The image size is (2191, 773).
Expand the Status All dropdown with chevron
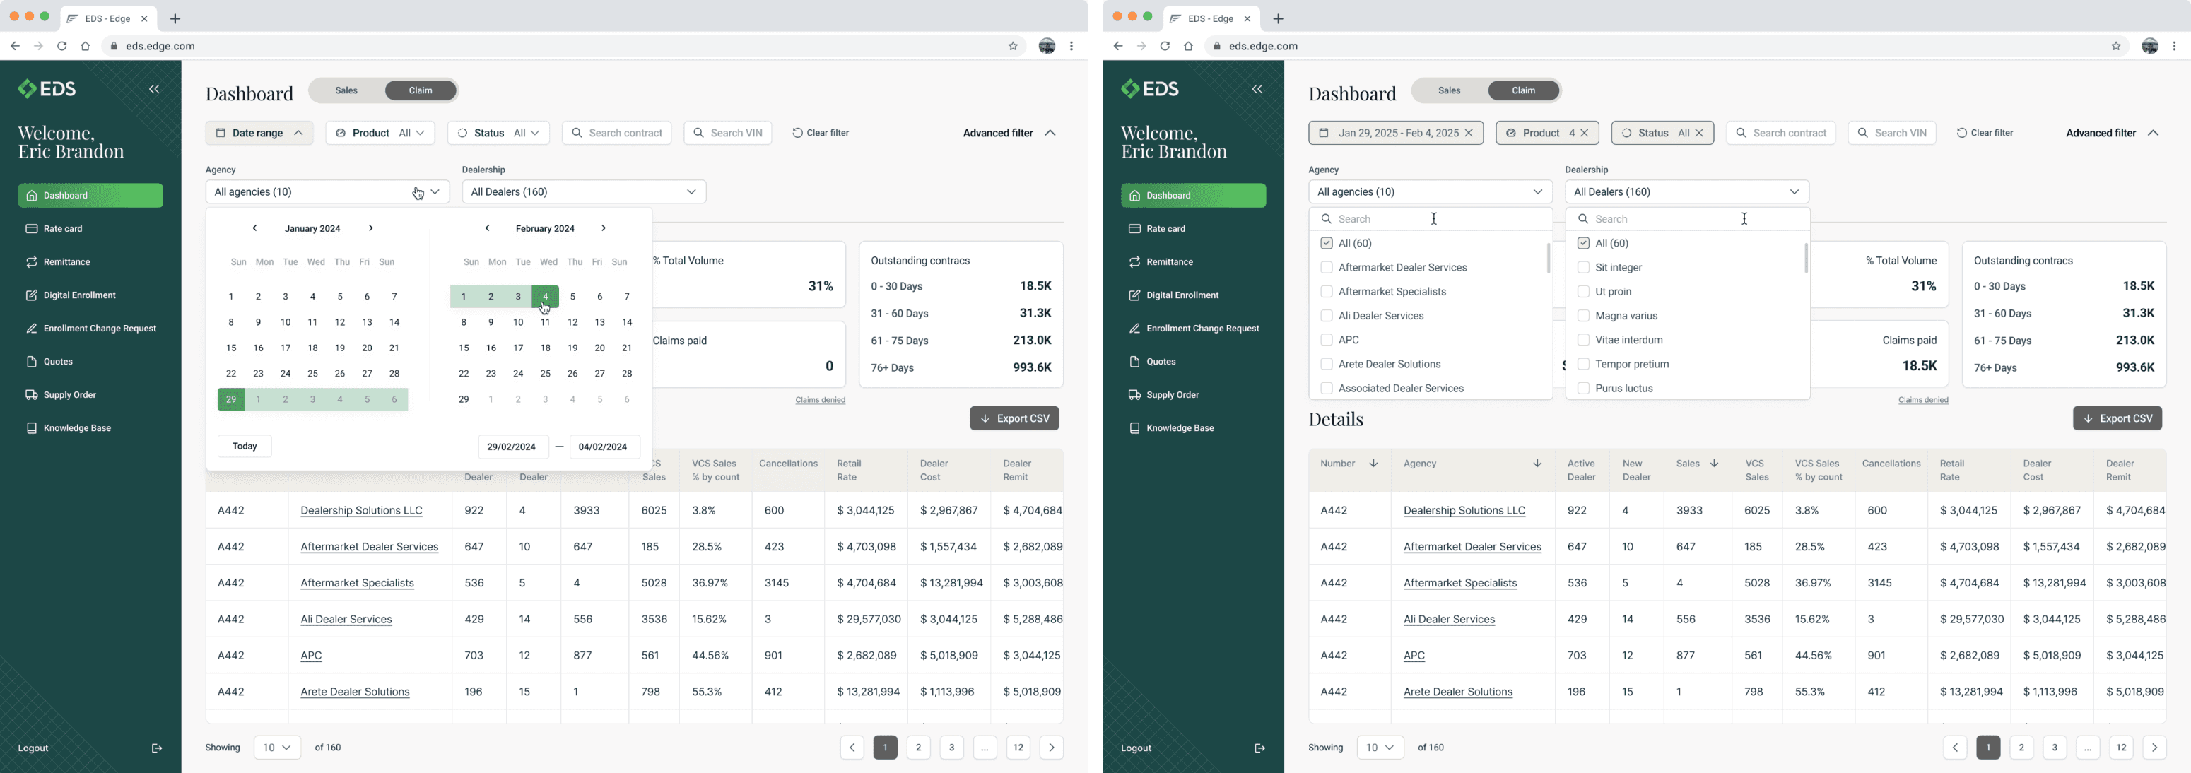[x=534, y=133]
